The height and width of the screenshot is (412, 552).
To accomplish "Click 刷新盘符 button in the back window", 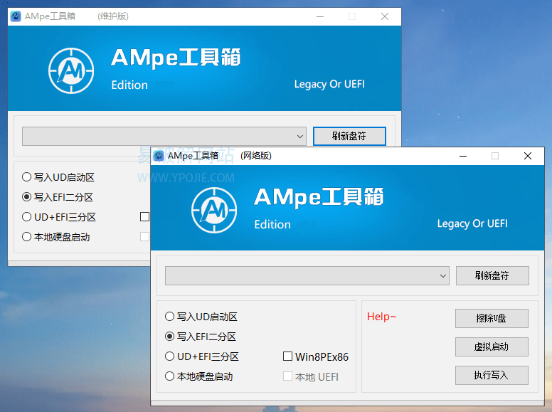I will 349,136.
